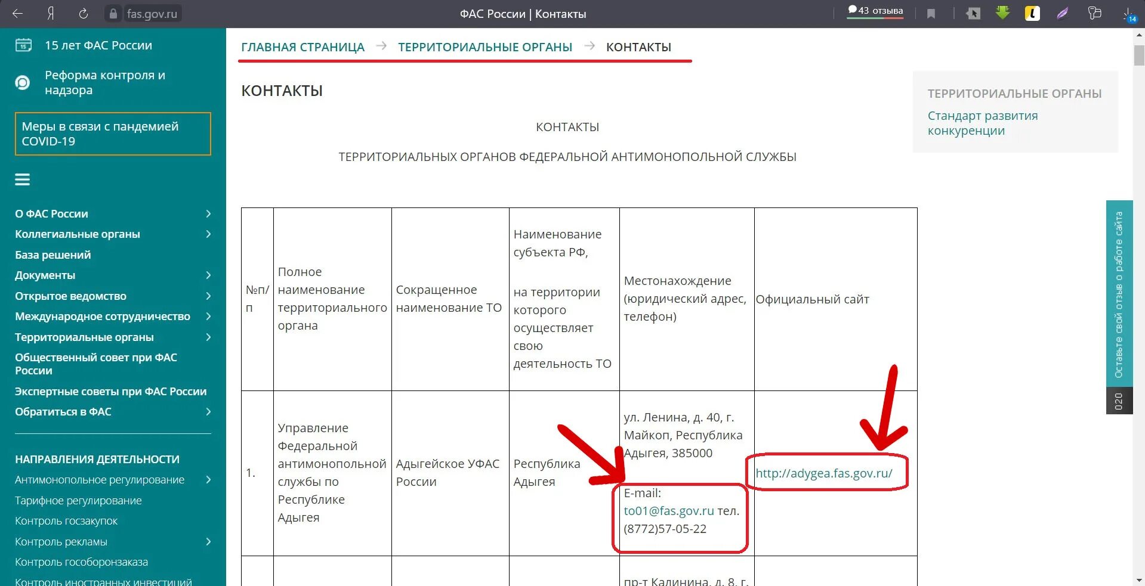Go to ГЛАВНАЯ СТРАНИЦА breadcrumb
Viewport: 1145px width, 586px height.
pyautogui.click(x=303, y=47)
